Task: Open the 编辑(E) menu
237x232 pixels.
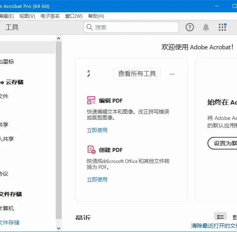Action: tap(7, 16)
